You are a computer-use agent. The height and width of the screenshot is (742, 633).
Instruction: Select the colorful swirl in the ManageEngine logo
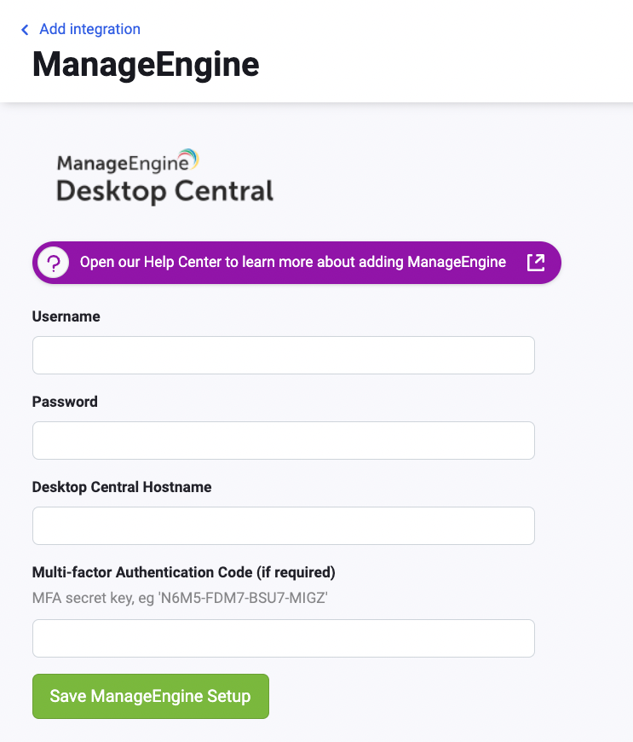[193, 157]
